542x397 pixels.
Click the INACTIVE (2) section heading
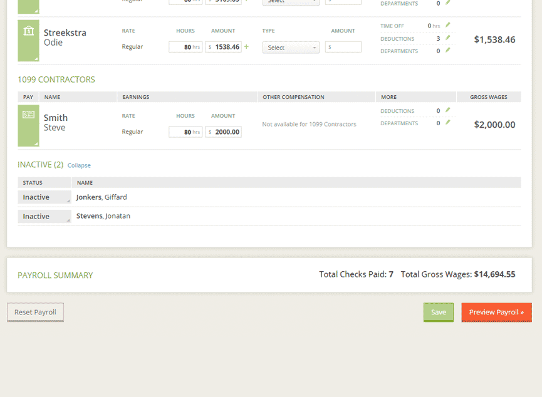[41, 165]
